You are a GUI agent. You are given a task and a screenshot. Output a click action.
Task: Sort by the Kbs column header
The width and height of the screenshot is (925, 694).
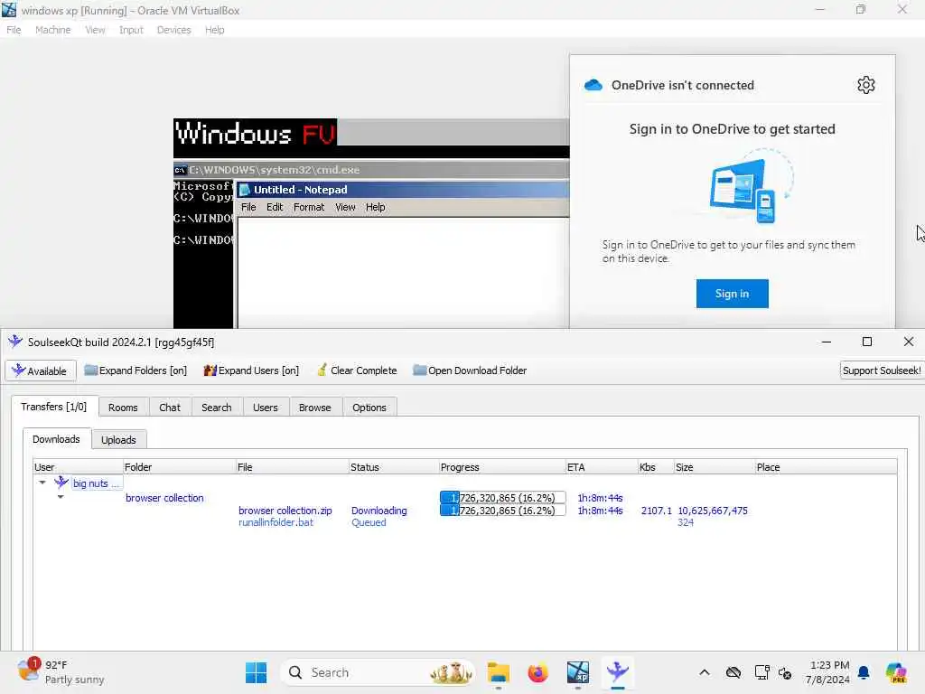pos(656,467)
